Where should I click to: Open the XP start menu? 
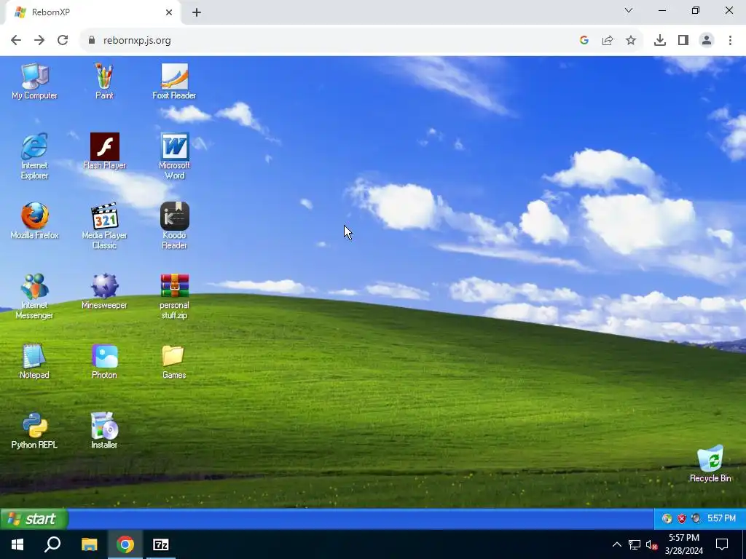[34, 518]
